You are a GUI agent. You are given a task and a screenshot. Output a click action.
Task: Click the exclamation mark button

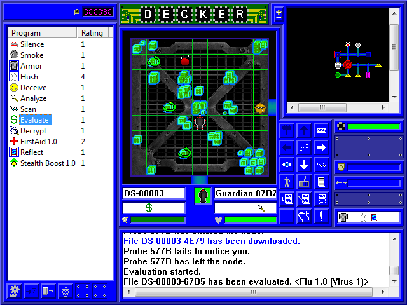click(321, 216)
